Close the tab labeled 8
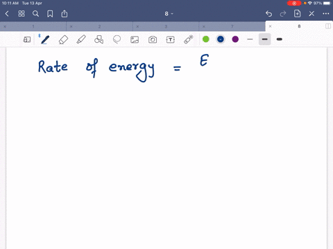Viewport: 333px width, 249px height. pos(270,26)
